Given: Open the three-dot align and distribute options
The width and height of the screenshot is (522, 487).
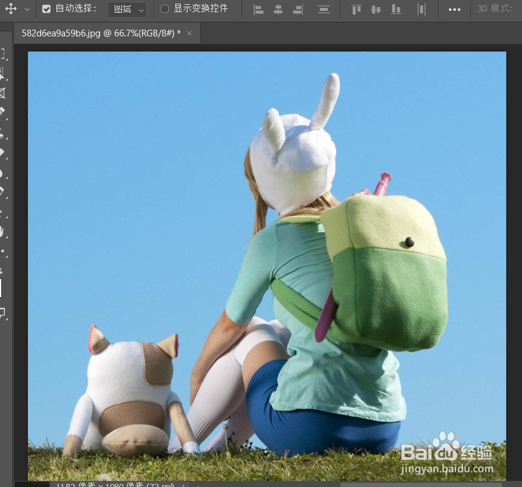Looking at the screenshot, I should [455, 10].
